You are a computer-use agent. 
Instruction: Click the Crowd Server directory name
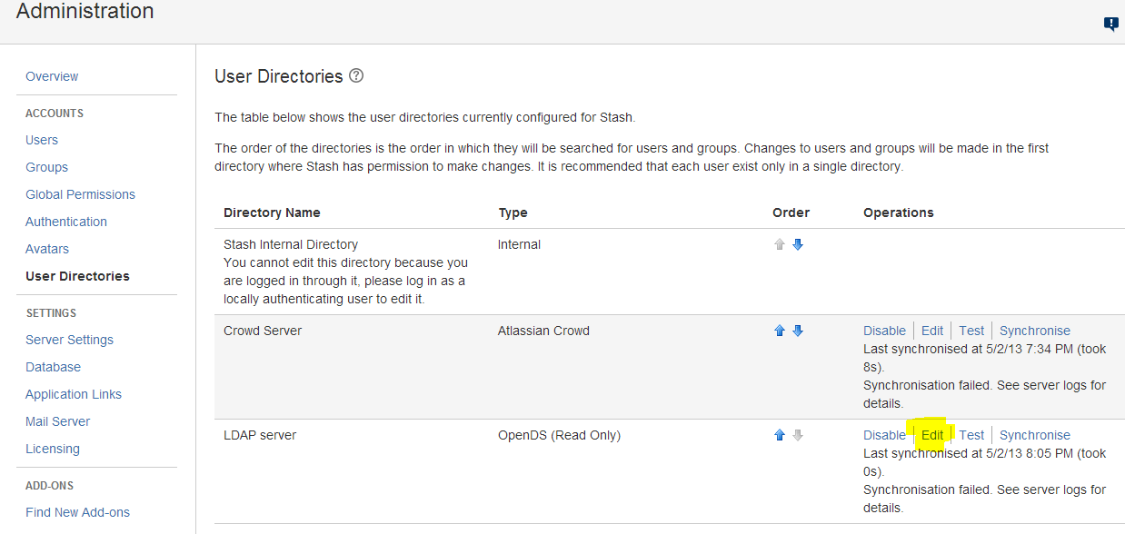263,331
